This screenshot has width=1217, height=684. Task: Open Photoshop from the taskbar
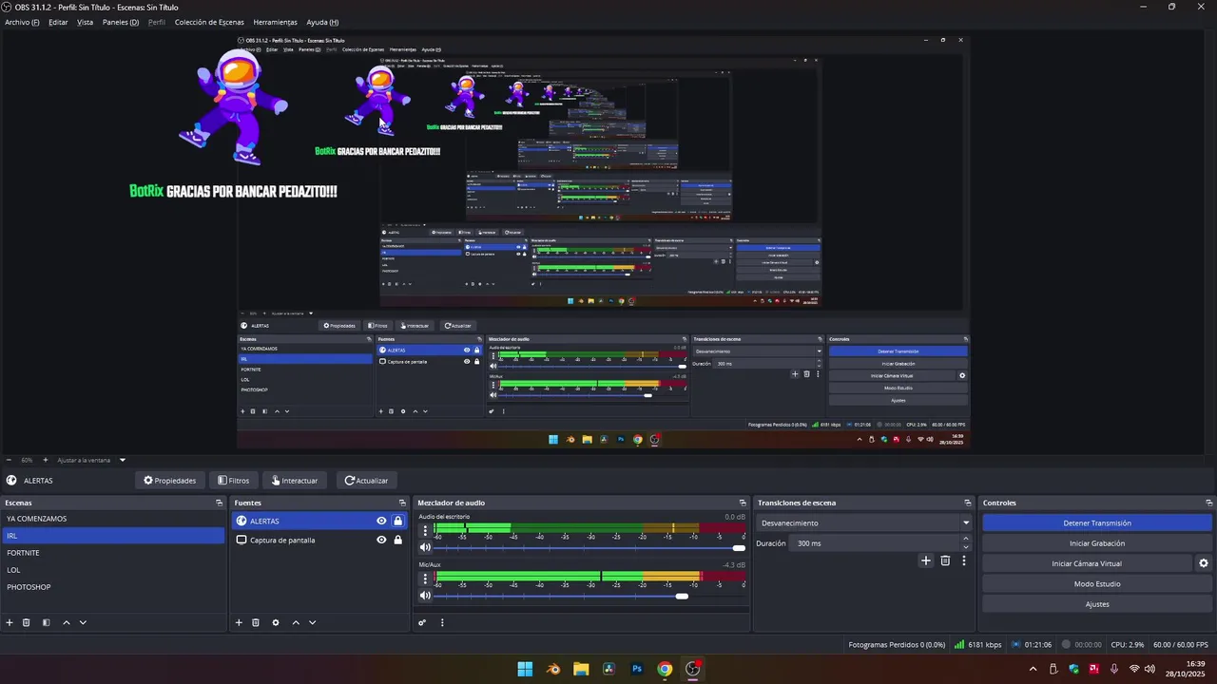click(637, 669)
